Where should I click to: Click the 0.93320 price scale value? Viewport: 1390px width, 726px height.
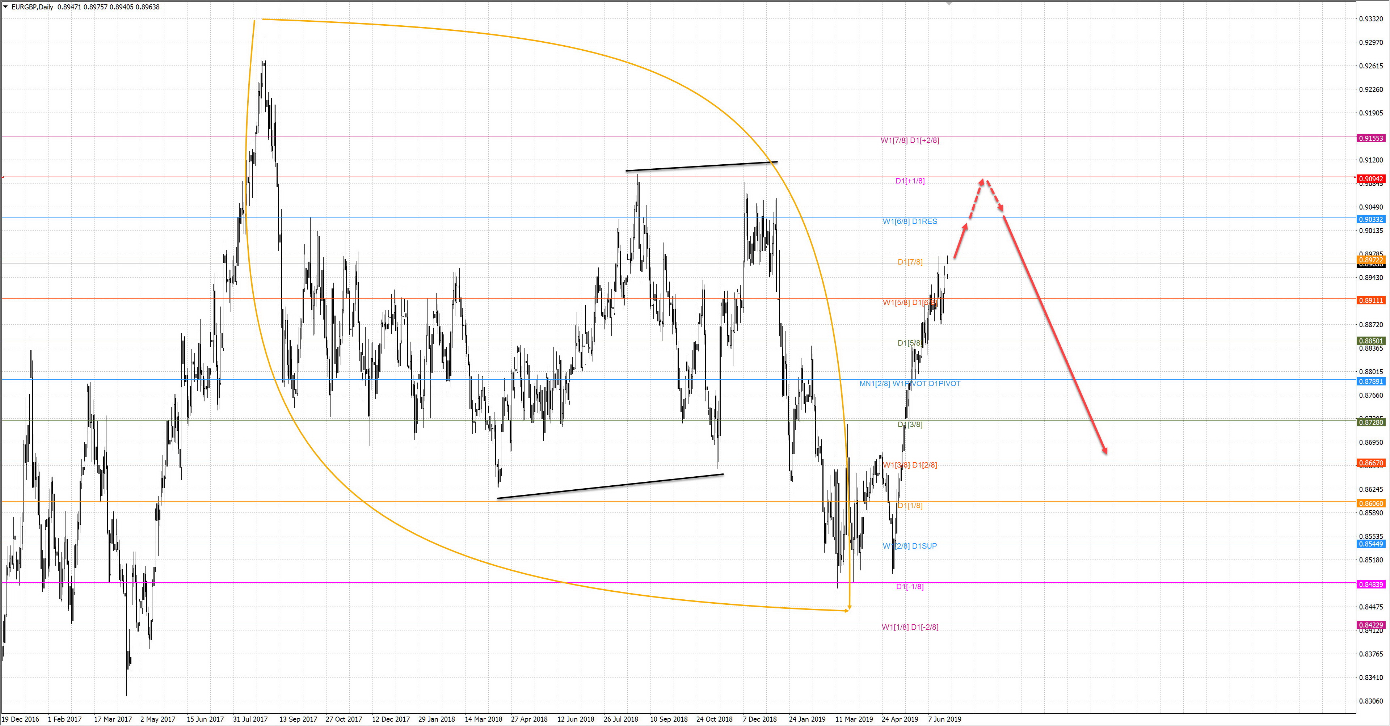click(x=1370, y=19)
